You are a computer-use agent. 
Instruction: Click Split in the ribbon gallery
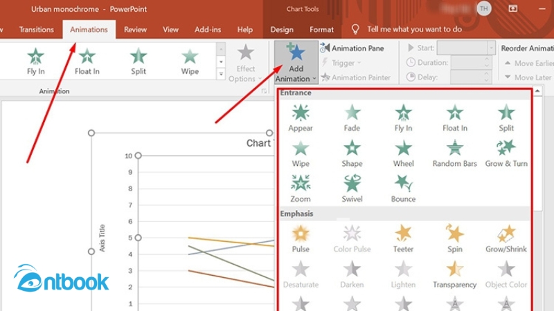pyautogui.click(x=138, y=62)
